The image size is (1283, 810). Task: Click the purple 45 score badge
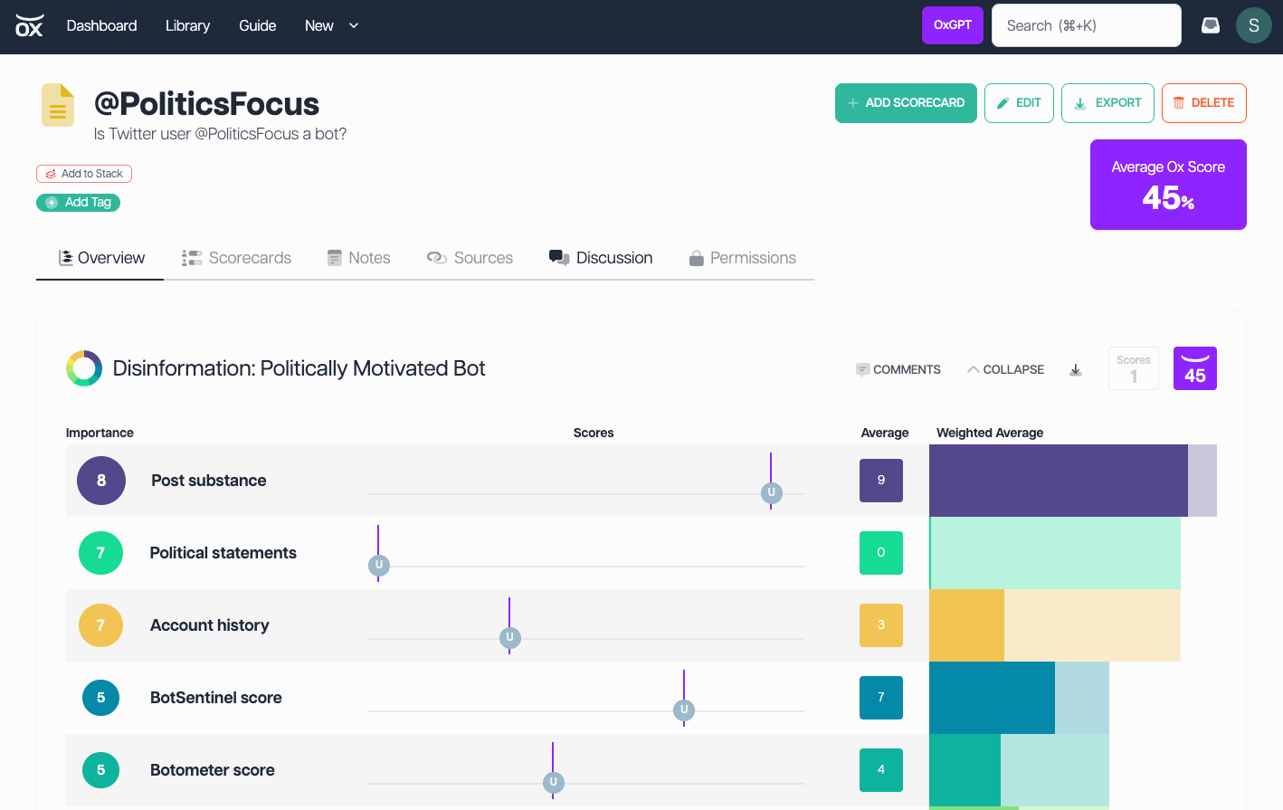click(x=1194, y=368)
